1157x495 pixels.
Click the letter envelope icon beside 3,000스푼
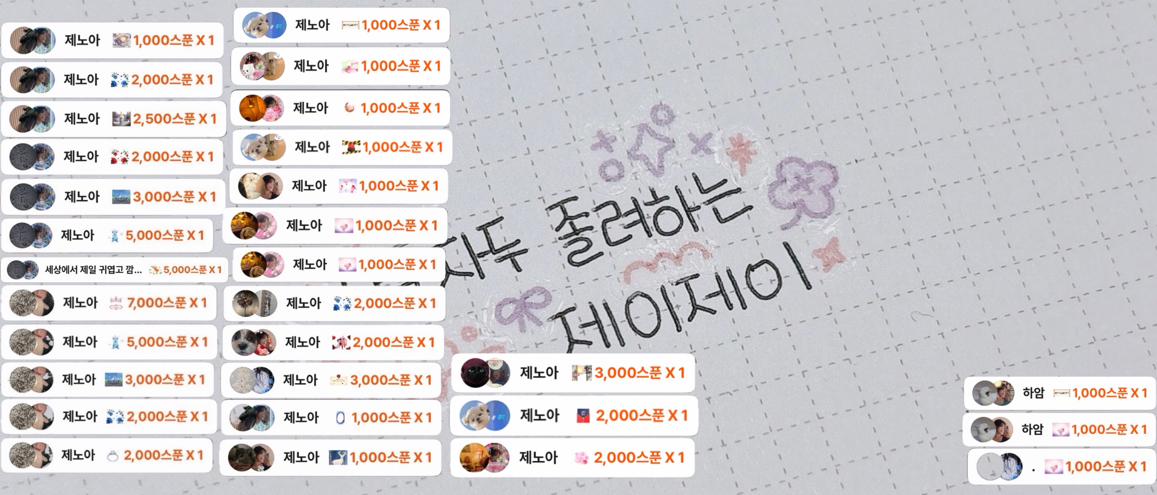pyautogui.click(x=338, y=381)
